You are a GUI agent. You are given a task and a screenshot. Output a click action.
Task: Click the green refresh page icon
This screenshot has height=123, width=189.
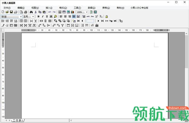tap(91, 12)
